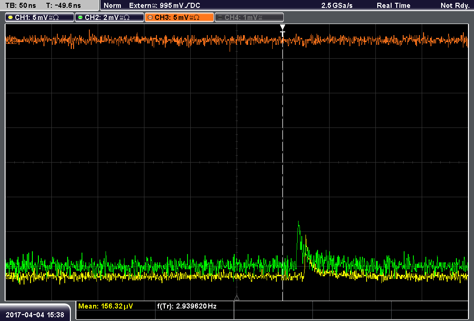The image size is (474, 321).
Task: Enable the greyed-out CH4 1 mV tab
Action: click(x=249, y=18)
